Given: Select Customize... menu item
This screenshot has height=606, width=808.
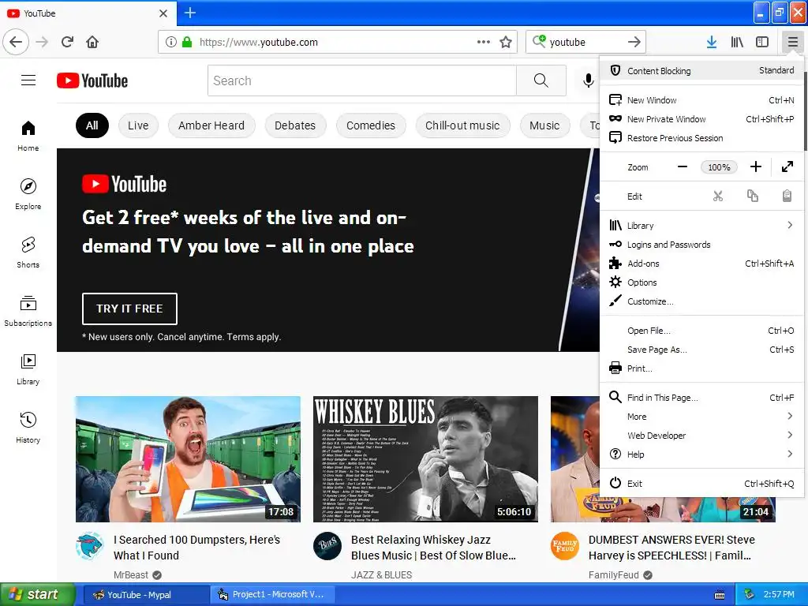Looking at the screenshot, I should coord(701,301).
